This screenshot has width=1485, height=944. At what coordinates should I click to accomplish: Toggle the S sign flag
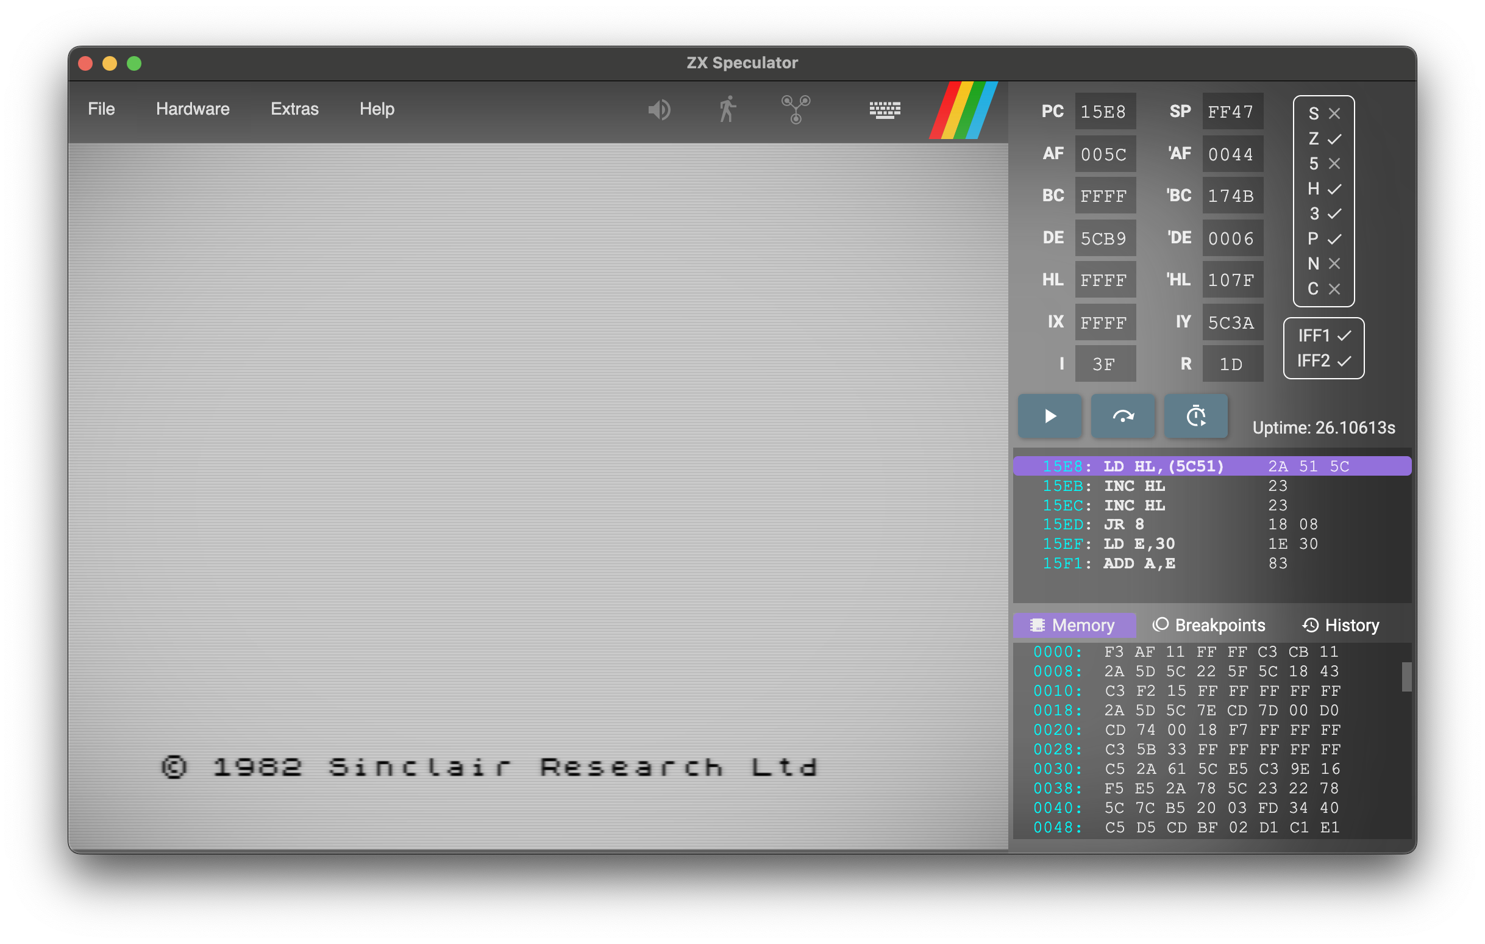1334,114
